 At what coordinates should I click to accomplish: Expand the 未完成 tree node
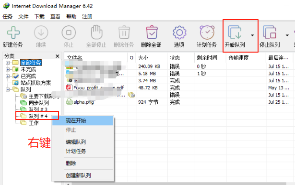(8, 69)
